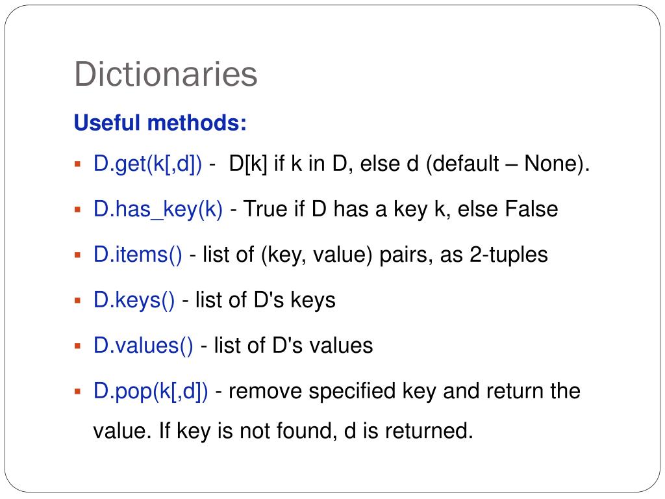Screen dimensions: 665x499
Task: Select the Useful methods heading
Action: coord(160,123)
